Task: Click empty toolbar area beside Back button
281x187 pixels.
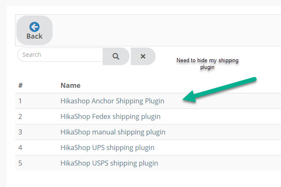Action: pyautogui.click(x=168, y=30)
